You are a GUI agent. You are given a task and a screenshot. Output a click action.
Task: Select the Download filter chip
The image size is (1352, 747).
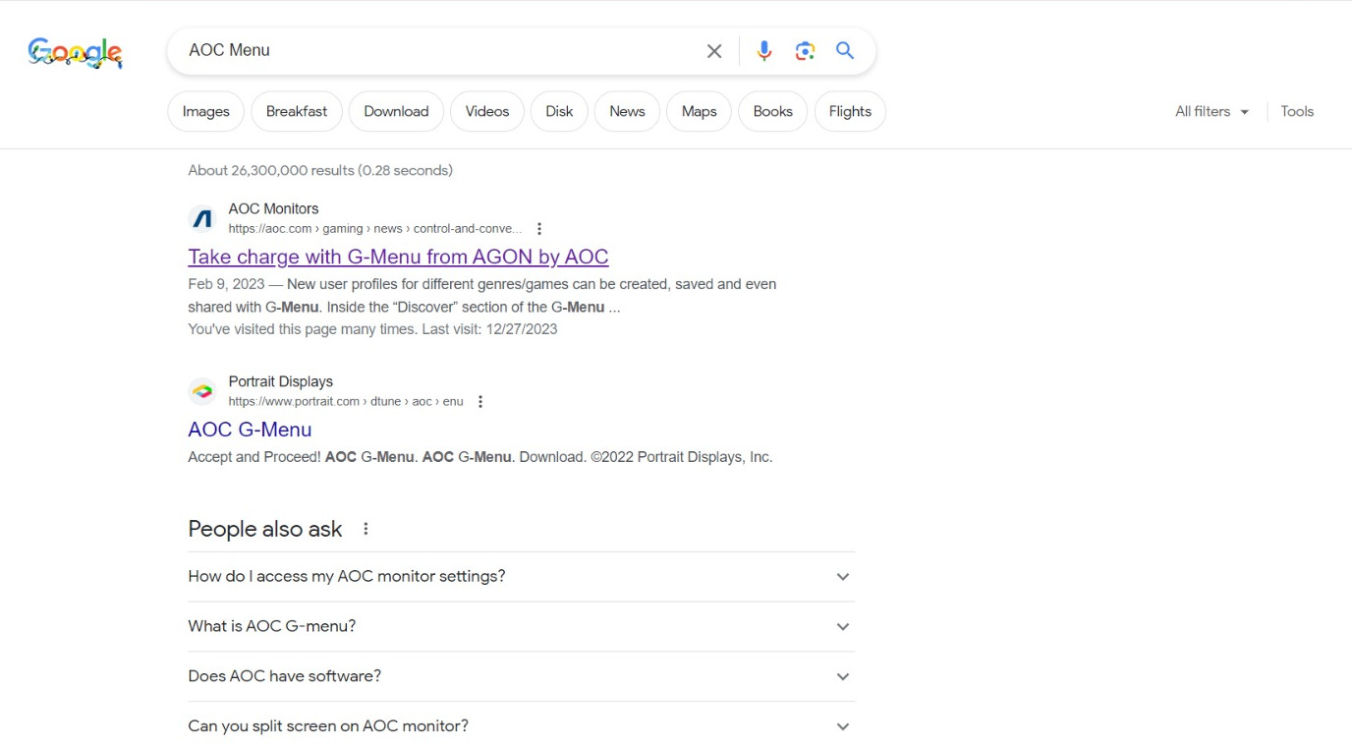pyautogui.click(x=396, y=111)
